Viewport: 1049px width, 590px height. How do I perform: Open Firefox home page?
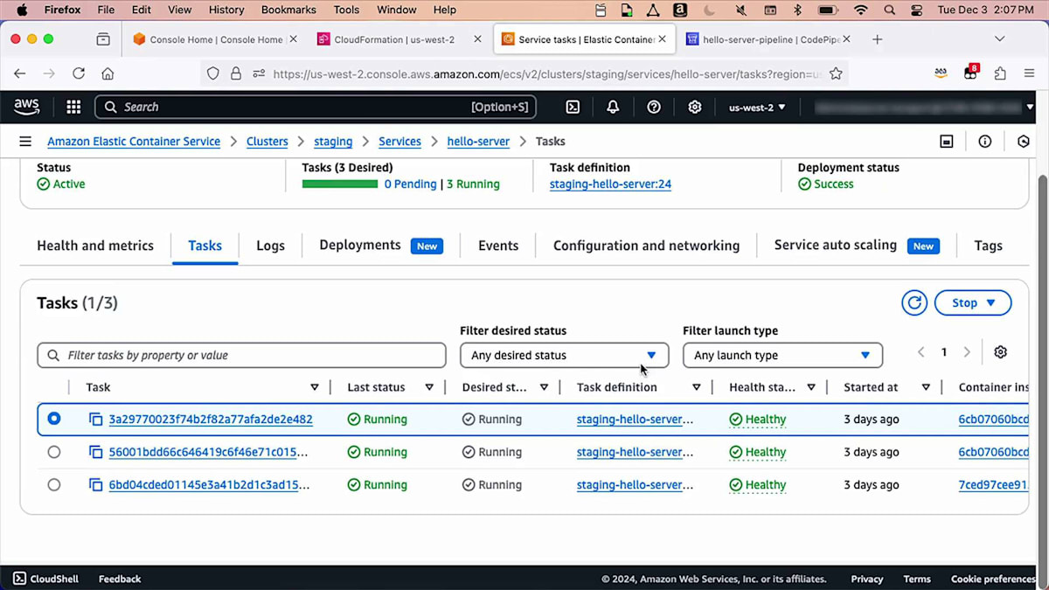(x=108, y=74)
